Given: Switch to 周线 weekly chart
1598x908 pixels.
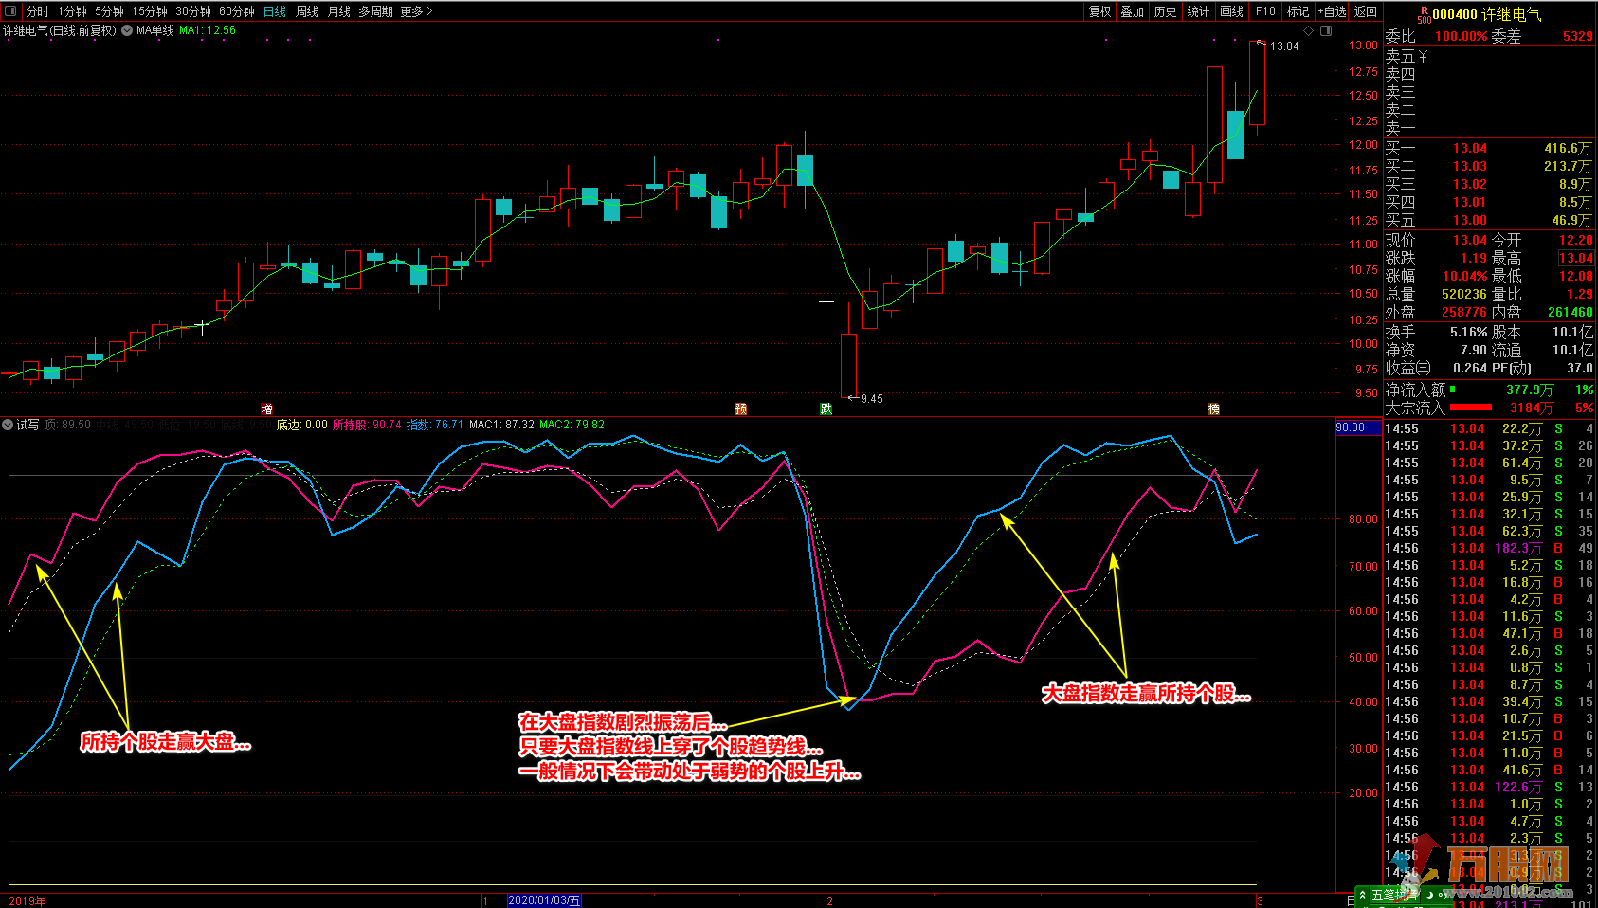Looking at the screenshot, I should [x=307, y=11].
